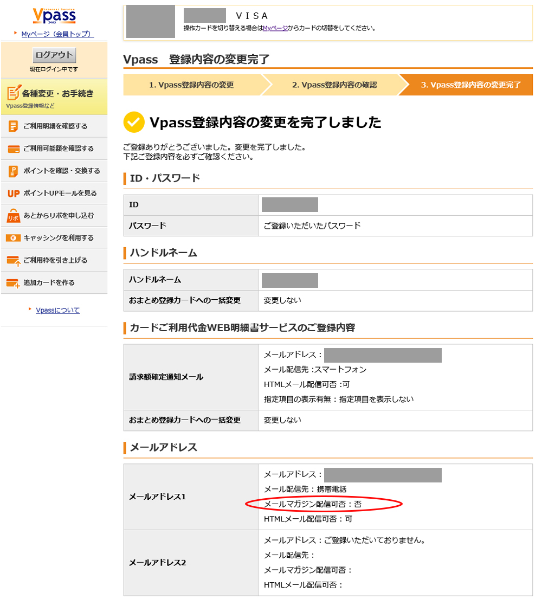Click the card icon beside ご利用可能額
The width and height of the screenshot is (542, 599).
click(x=14, y=149)
